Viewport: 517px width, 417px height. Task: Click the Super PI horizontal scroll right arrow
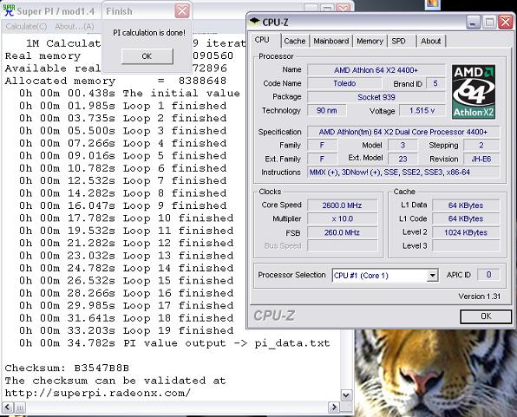tap(334, 407)
